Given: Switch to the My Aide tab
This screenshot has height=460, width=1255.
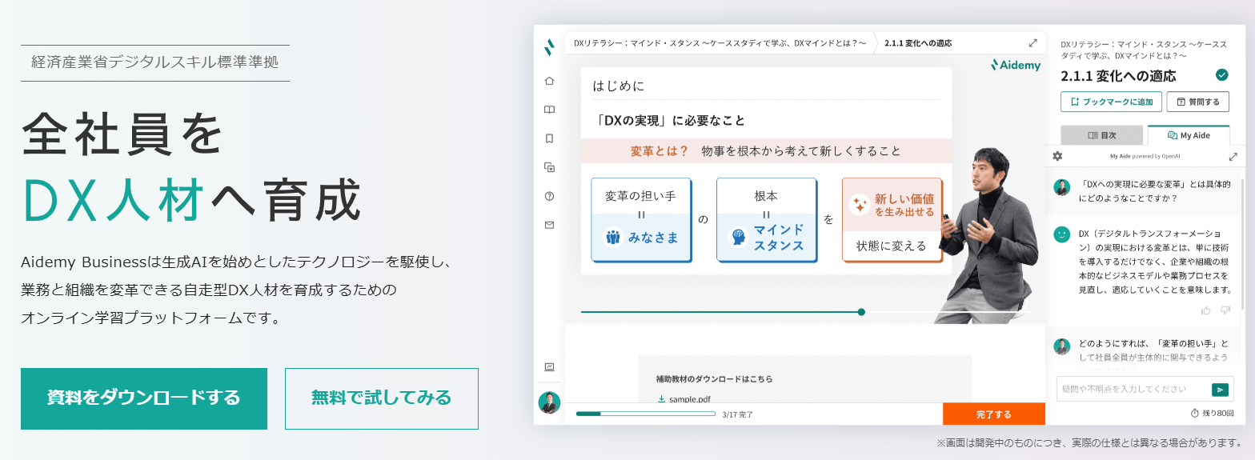Looking at the screenshot, I should [1189, 136].
